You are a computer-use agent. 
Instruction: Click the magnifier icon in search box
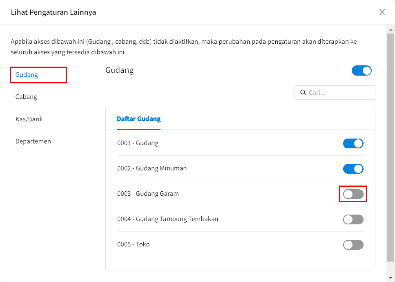(303, 92)
